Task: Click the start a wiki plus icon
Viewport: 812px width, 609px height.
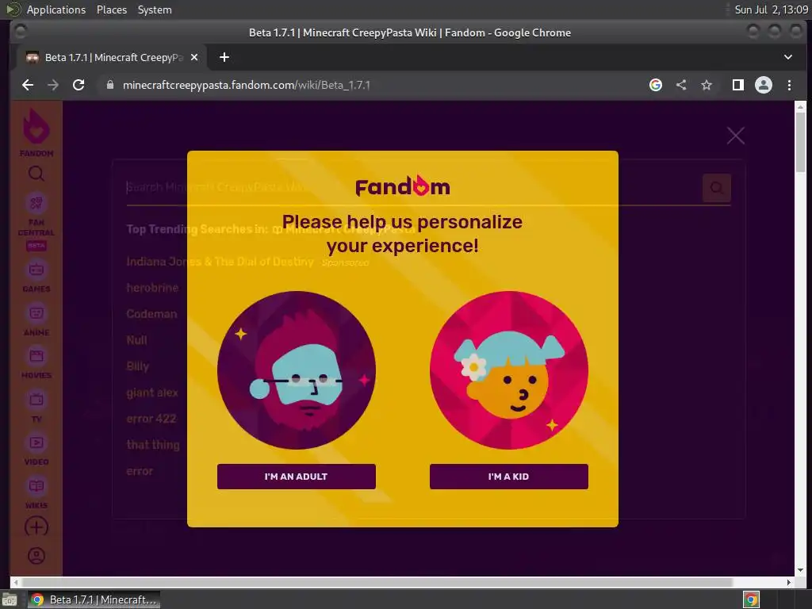Action: click(36, 527)
